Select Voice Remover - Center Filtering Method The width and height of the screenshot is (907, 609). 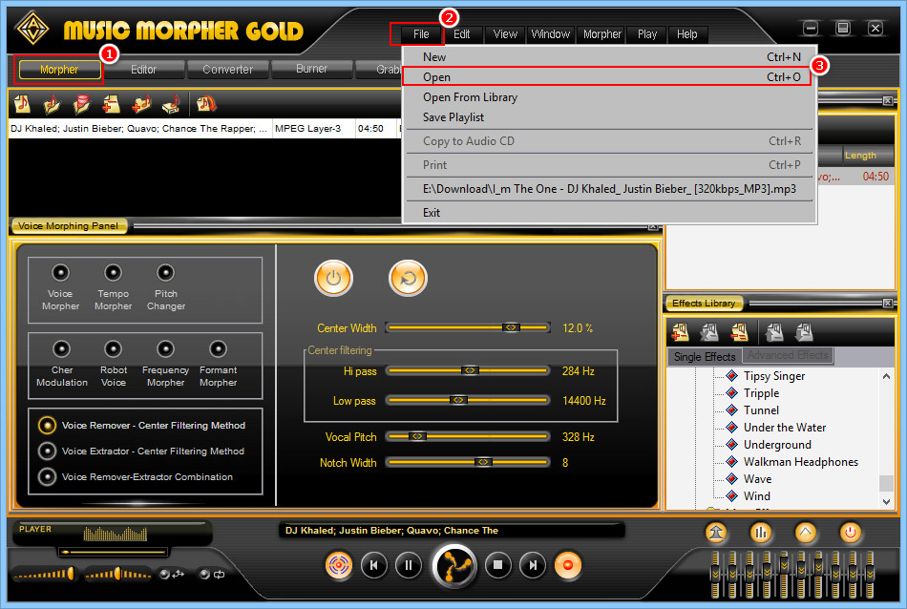[47, 425]
